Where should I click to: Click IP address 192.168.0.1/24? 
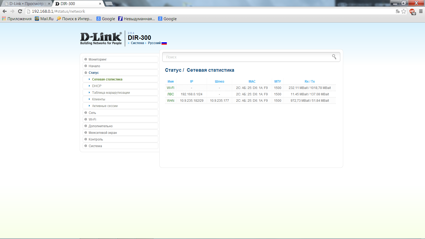point(192,94)
